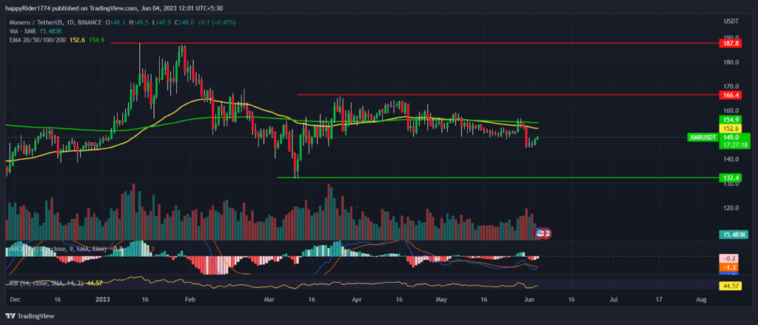Image resolution: width=758 pixels, height=325 pixels.
Task: Click the leftmost US flag event icon
Action: pos(540,234)
